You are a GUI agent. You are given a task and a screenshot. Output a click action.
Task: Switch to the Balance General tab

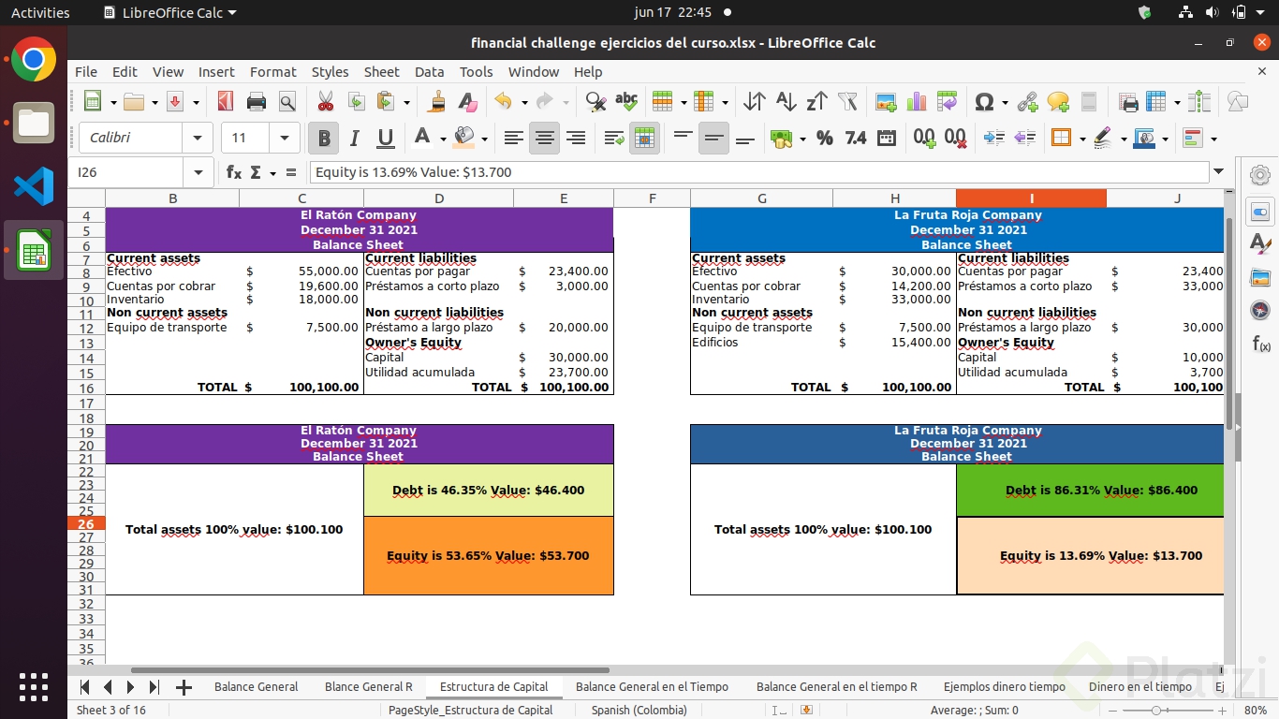[x=256, y=686]
